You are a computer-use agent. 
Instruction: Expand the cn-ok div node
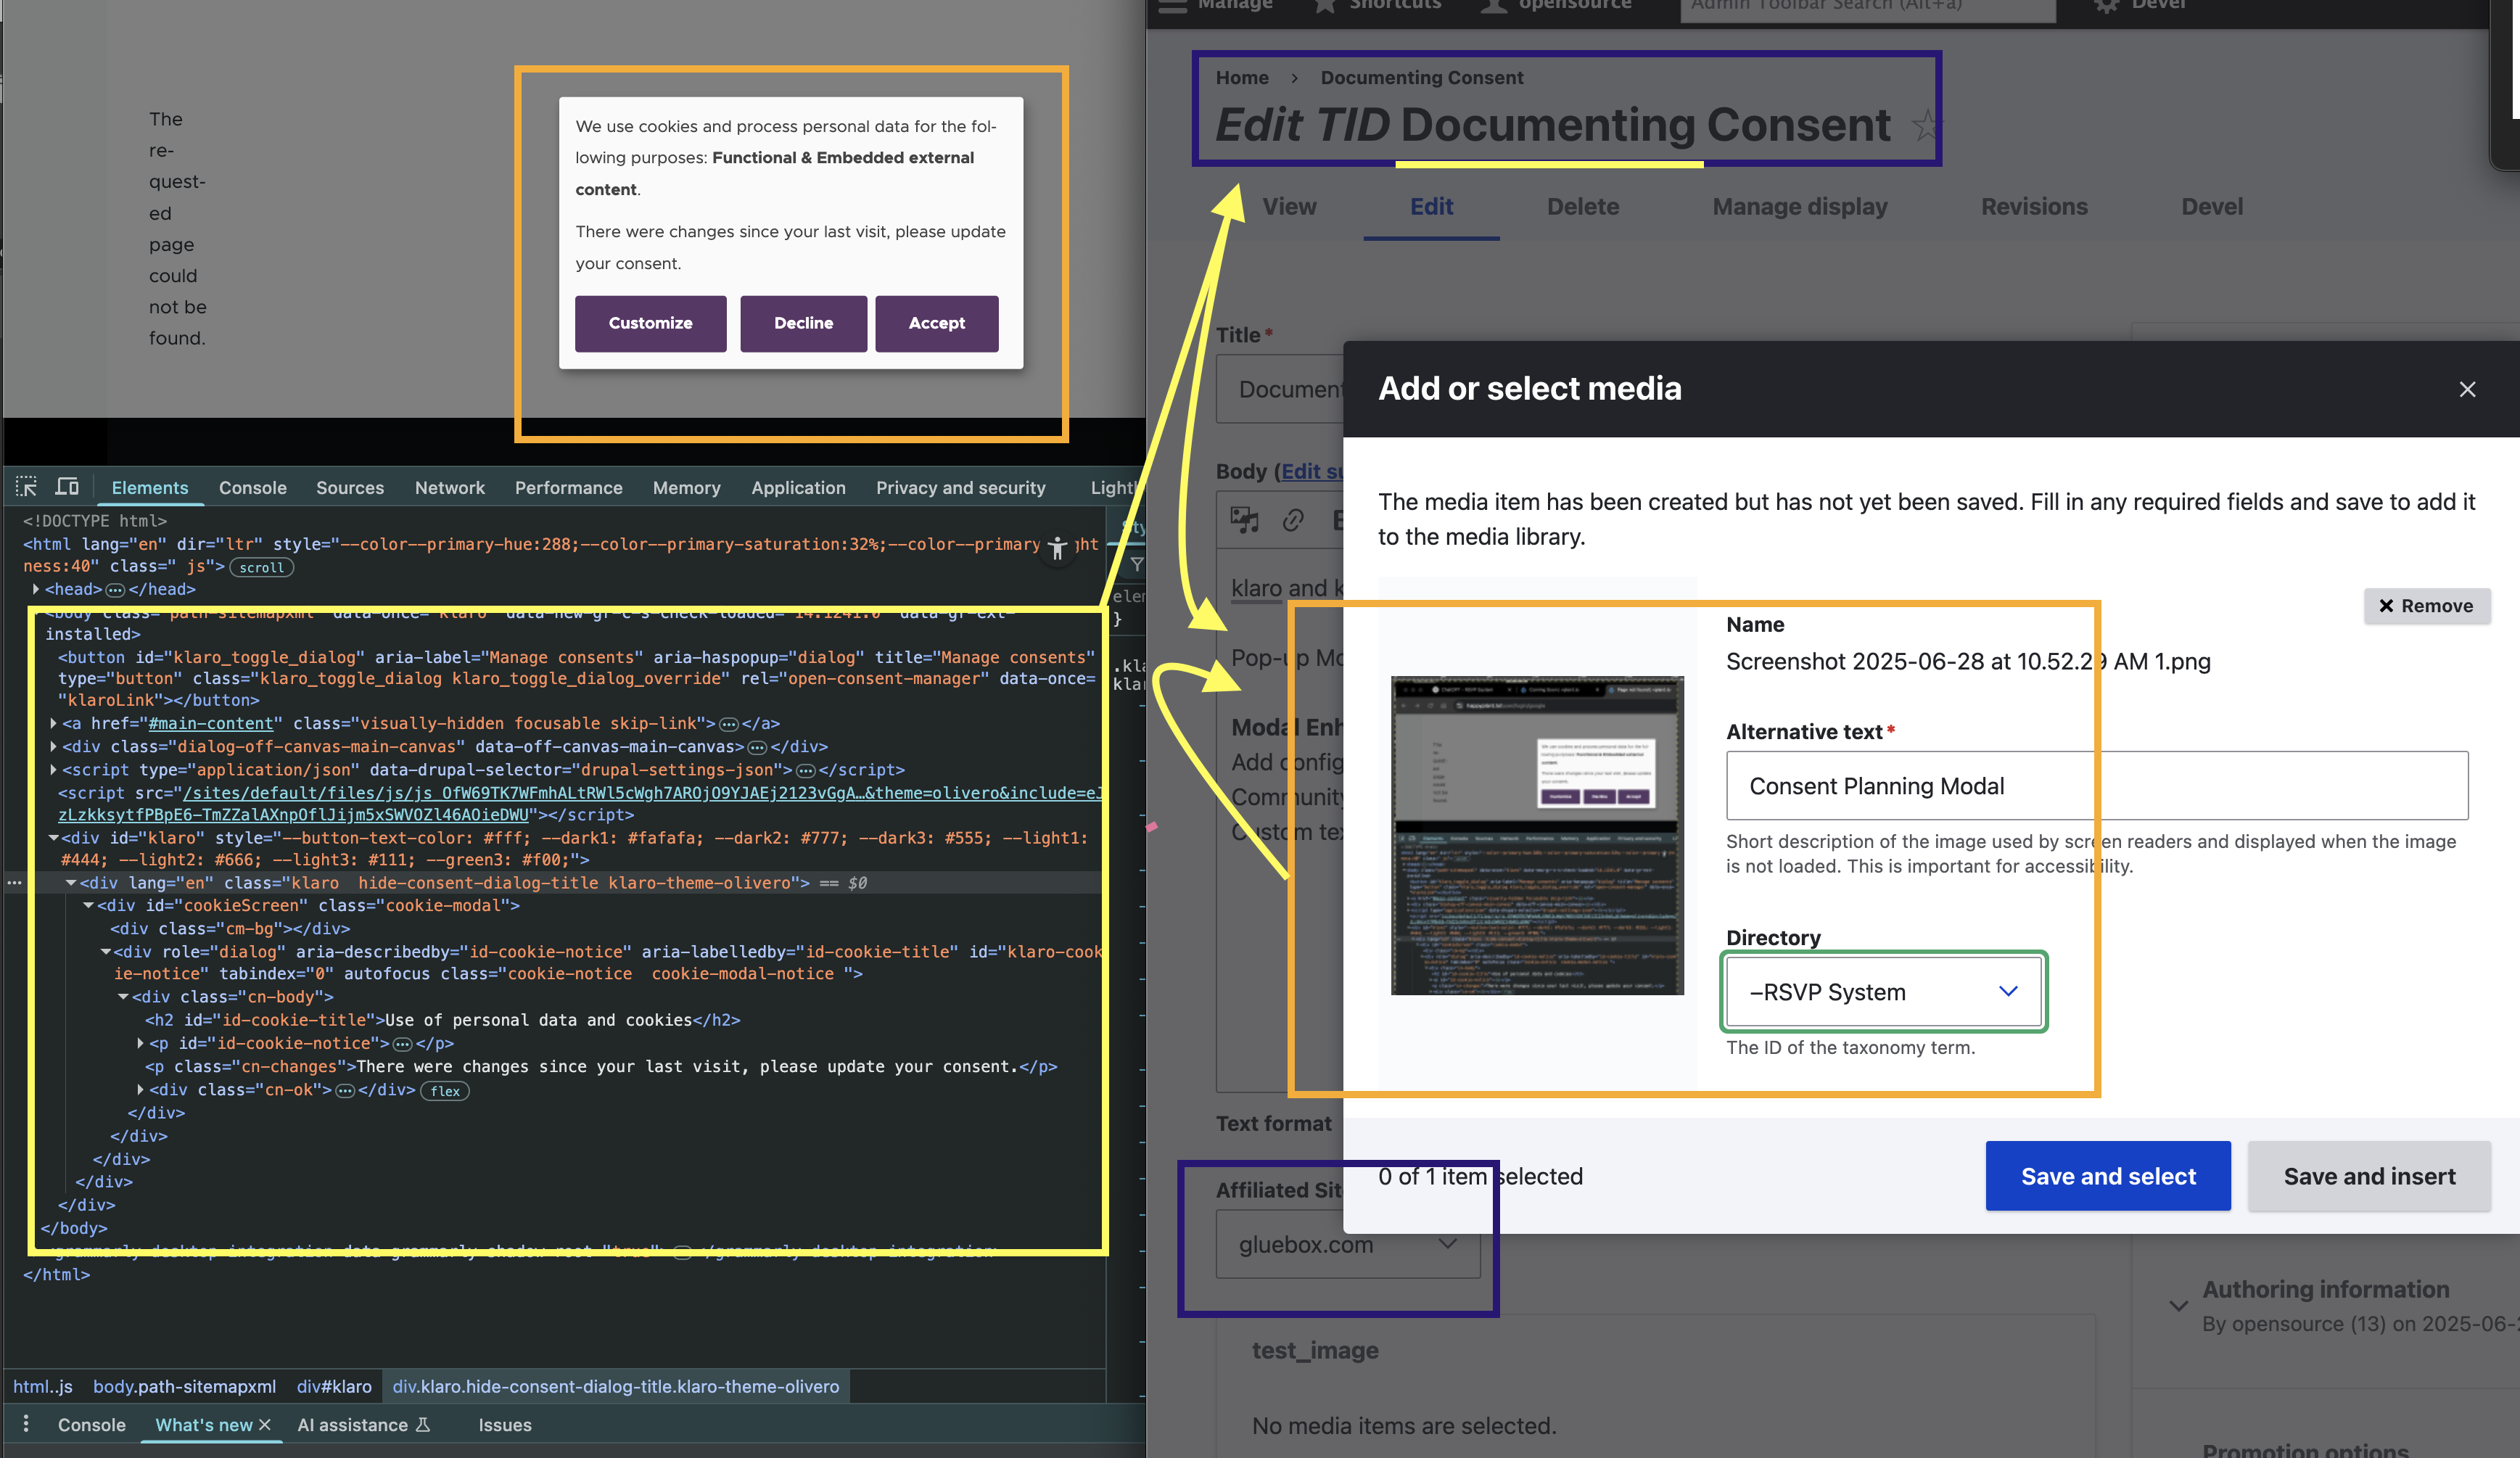140,1089
